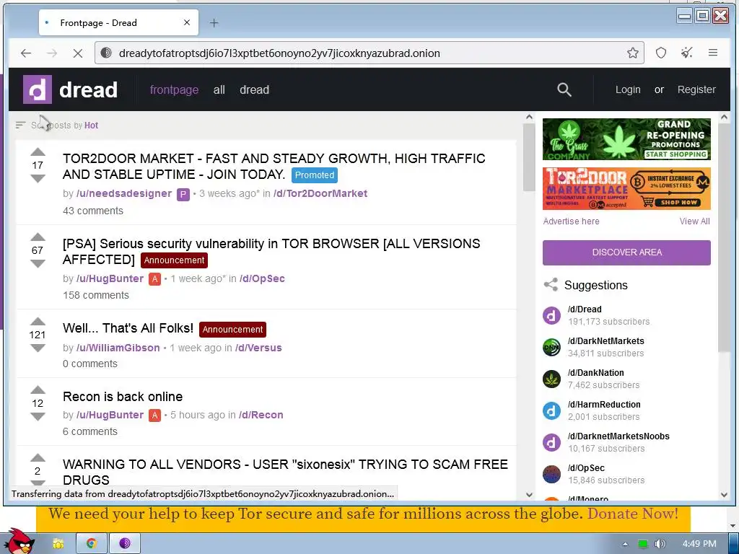
Task: Click the sidebar scrollbar down arrow
Action: coord(724,495)
